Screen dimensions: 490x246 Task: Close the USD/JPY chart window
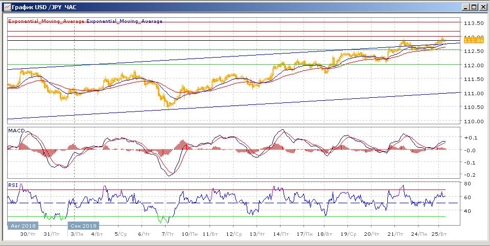482,7
